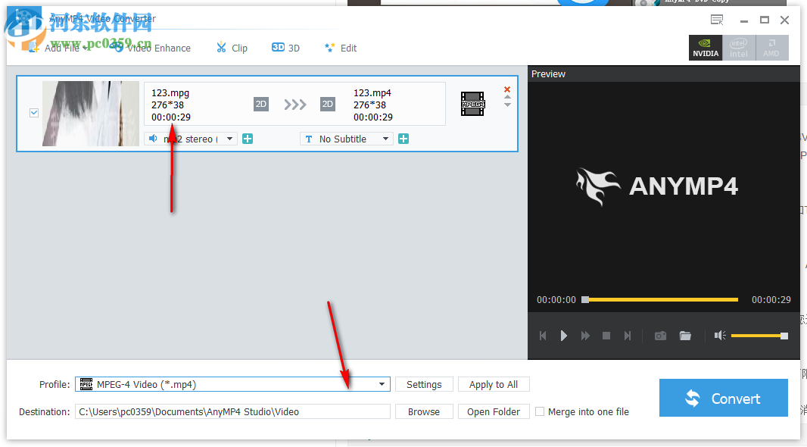Mute the preview audio
The width and height of the screenshot is (807, 447).
pos(719,336)
